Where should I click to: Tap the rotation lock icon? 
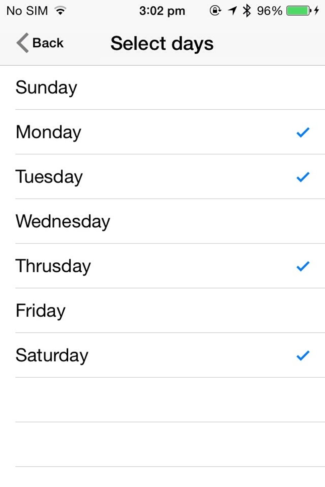[215, 11]
